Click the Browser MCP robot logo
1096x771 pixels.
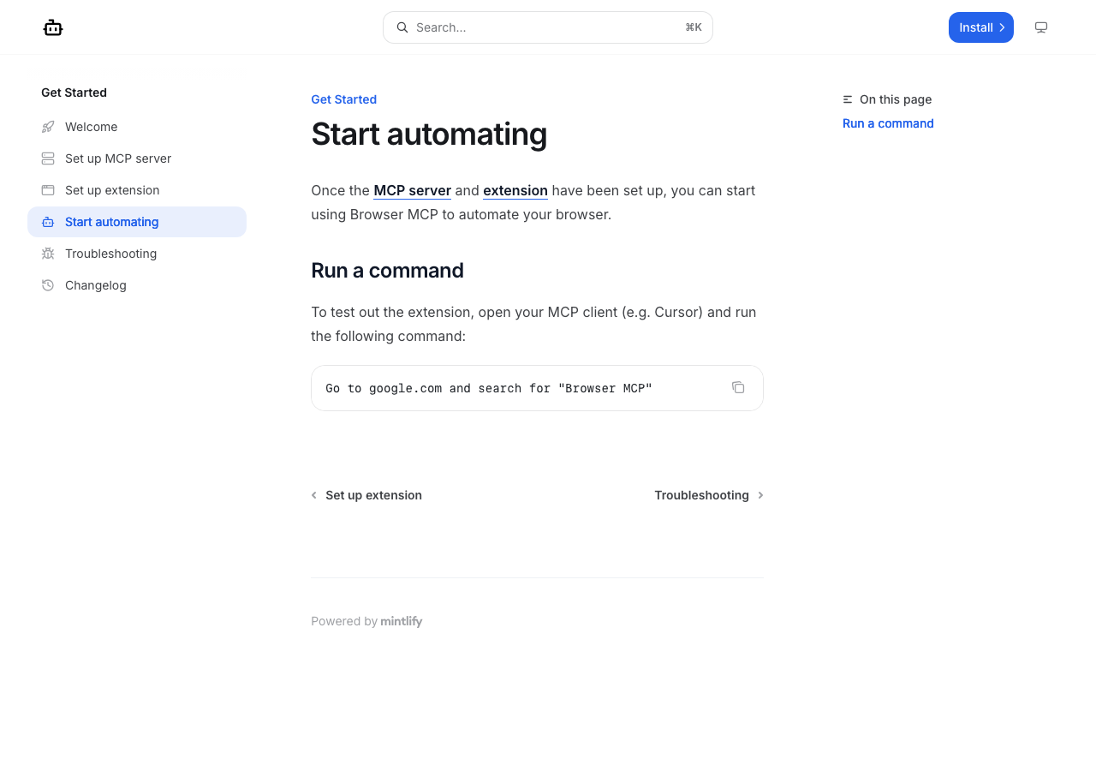(x=53, y=27)
